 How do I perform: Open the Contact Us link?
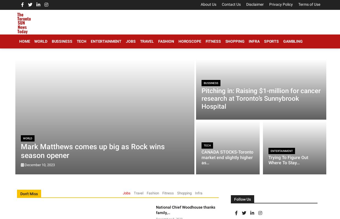click(231, 5)
